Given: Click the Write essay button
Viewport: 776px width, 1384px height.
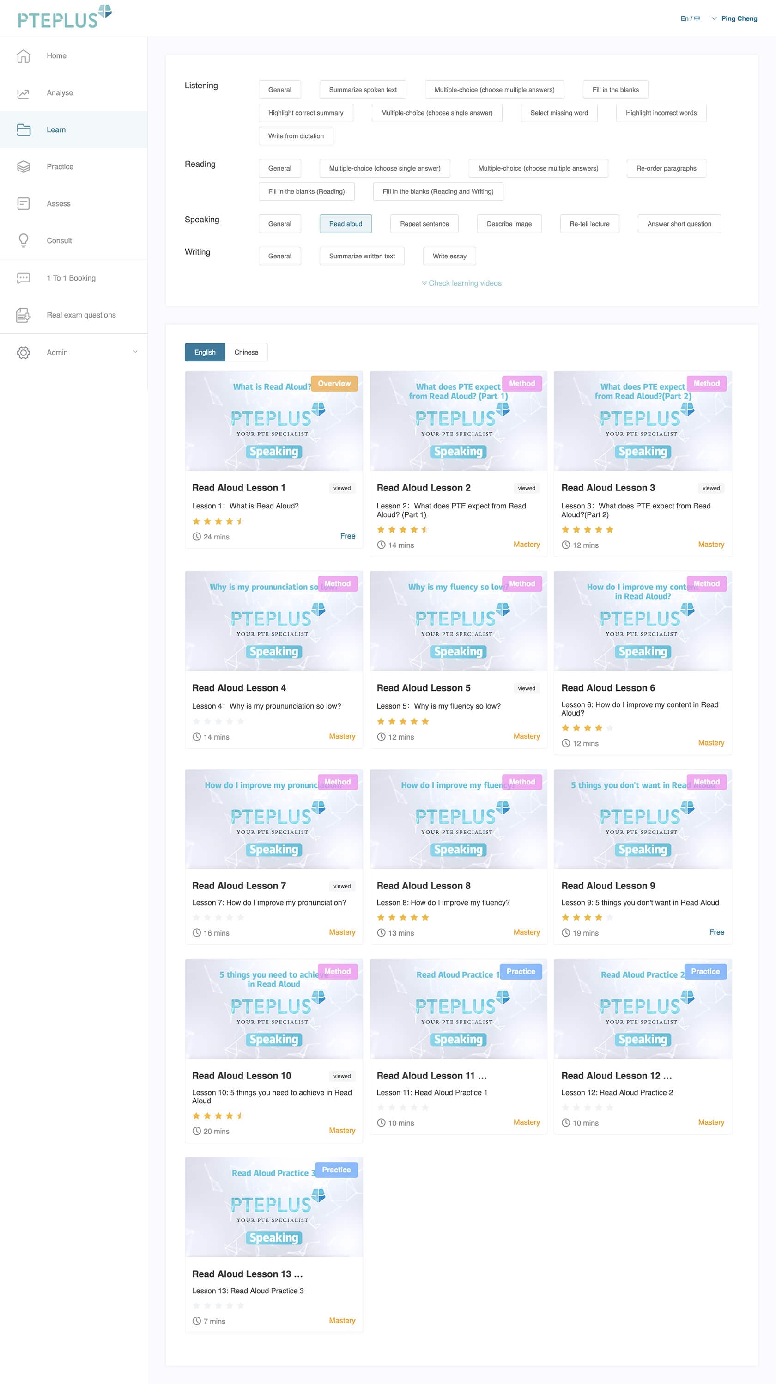Looking at the screenshot, I should point(449,256).
